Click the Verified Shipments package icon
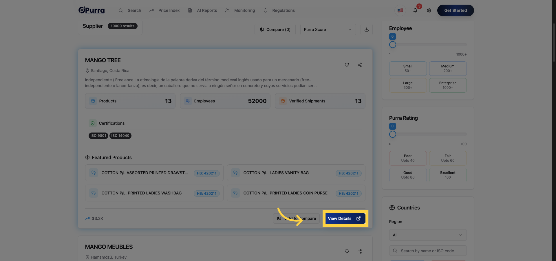This screenshot has width=556, height=261. coord(283,101)
